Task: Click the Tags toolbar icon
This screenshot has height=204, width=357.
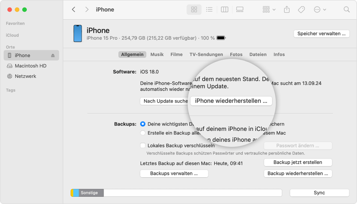Action: [x=301, y=9]
